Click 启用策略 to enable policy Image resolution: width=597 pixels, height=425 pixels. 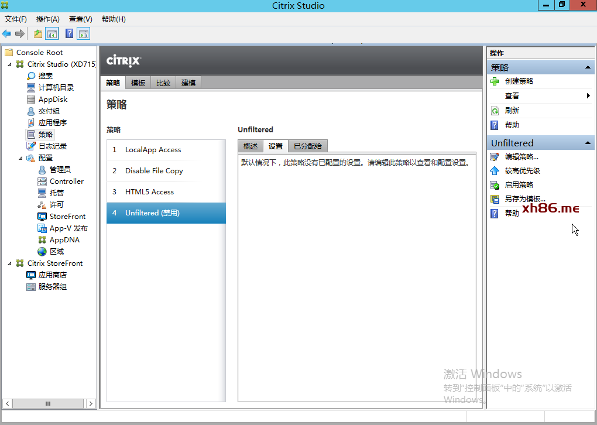coord(519,184)
